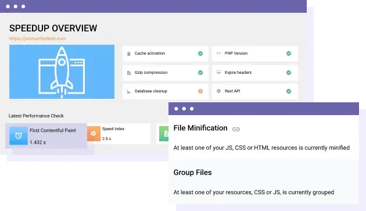Click the Group Files heading
Screen dimensions: 366x211
pos(192,173)
